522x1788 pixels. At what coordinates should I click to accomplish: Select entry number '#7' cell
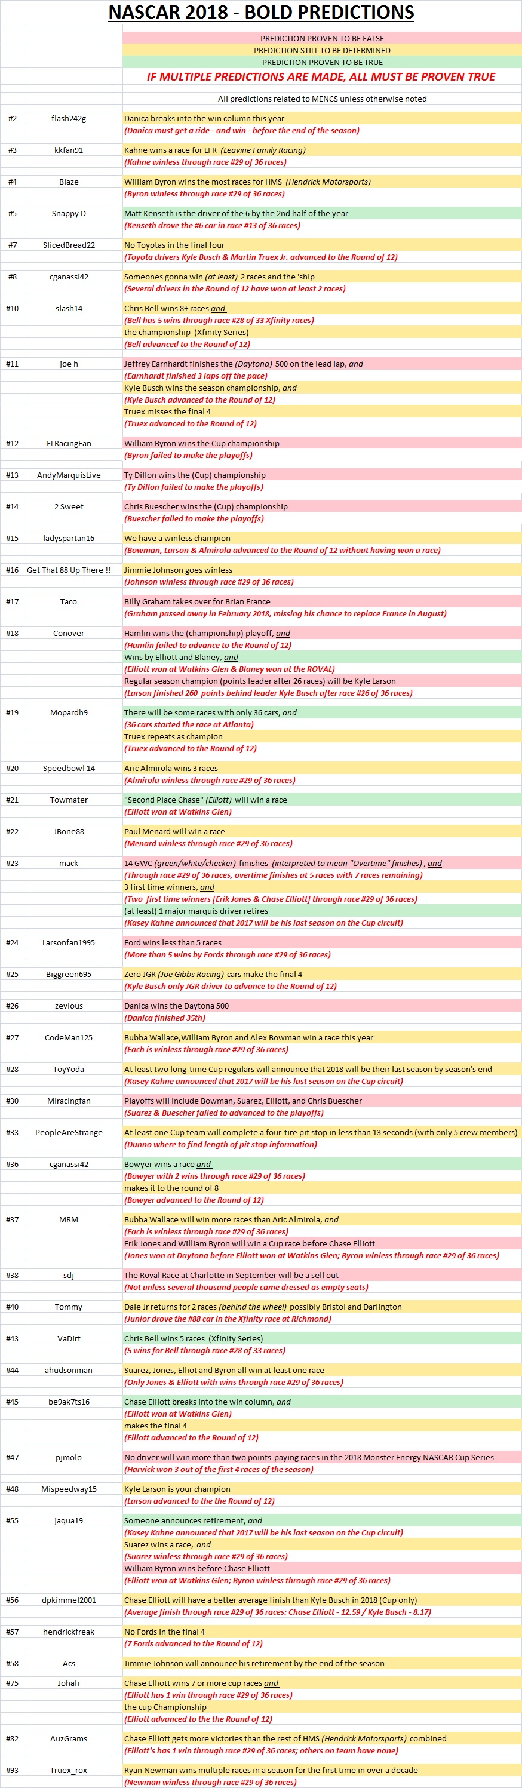(13, 245)
